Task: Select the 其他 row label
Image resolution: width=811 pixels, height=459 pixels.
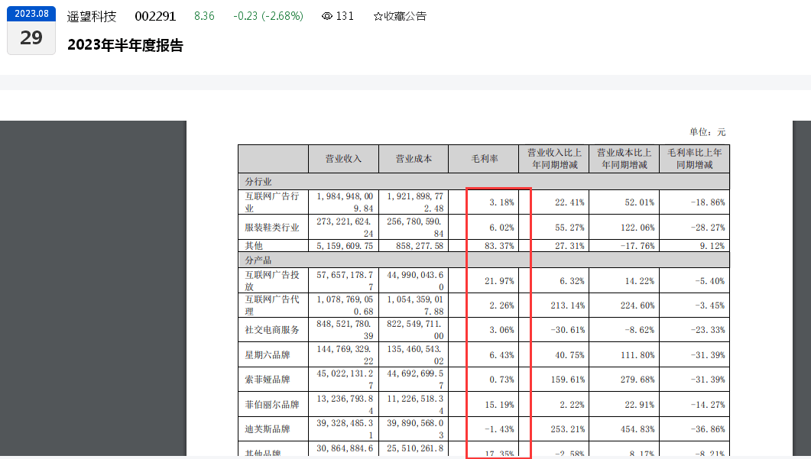Action: click(x=254, y=245)
